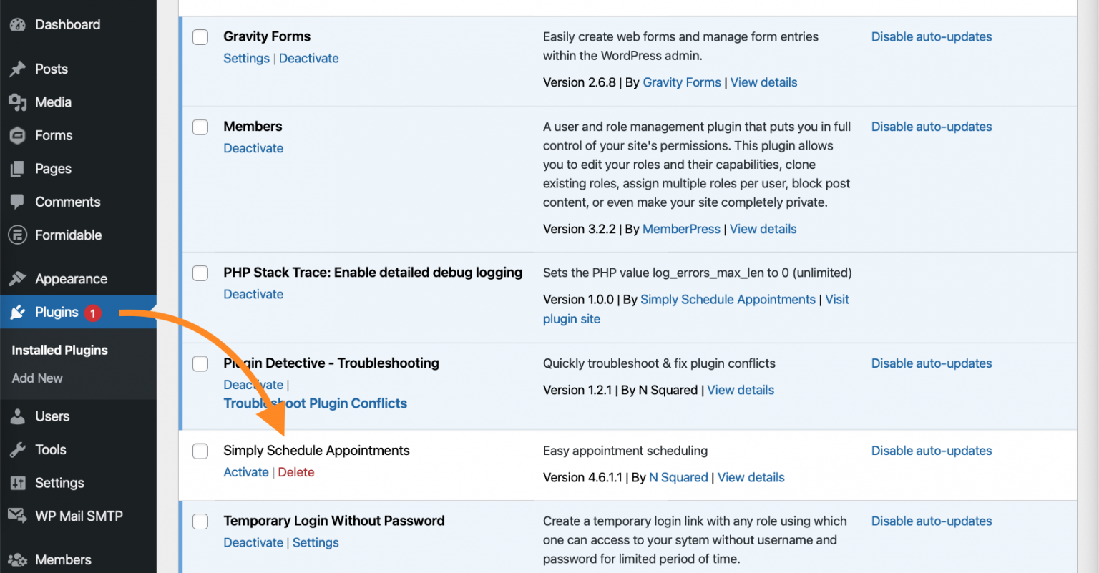Select the Formidable sidebar icon
The width and height of the screenshot is (1099, 573).
(18, 235)
